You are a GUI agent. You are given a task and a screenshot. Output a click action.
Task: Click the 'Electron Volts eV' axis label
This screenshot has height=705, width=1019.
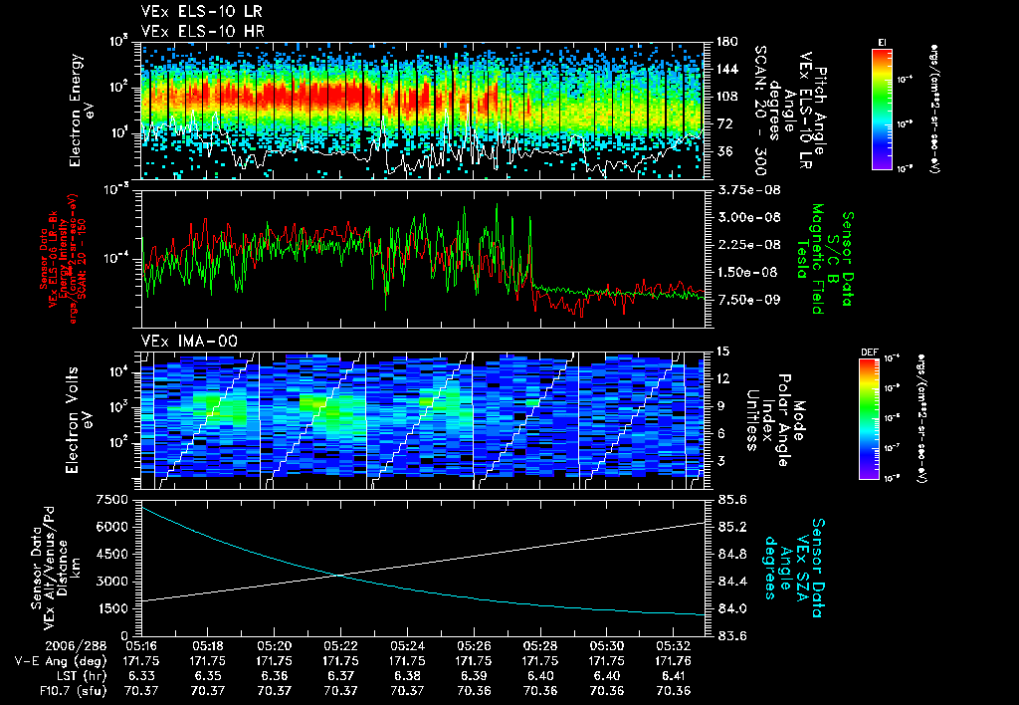(78, 420)
